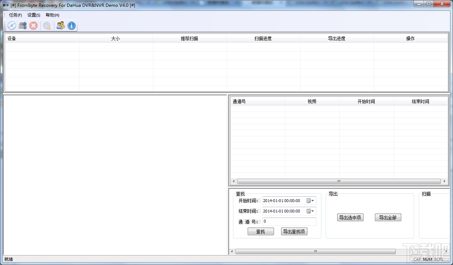Click the bottom panel horizontal scrollbar thumb
453x265 pixels.
[x=316, y=251]
